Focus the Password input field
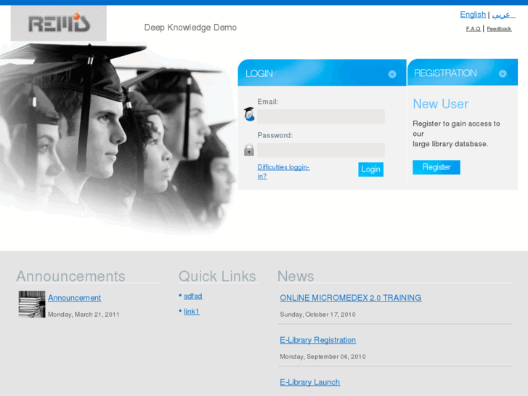 tap(321, 150)
